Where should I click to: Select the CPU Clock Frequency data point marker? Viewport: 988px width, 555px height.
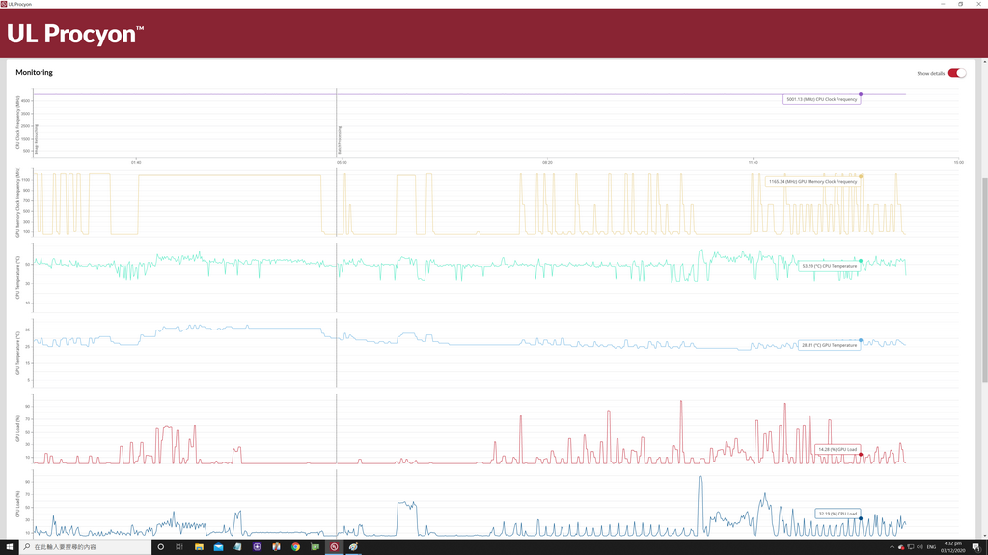[x=861, y=94]
